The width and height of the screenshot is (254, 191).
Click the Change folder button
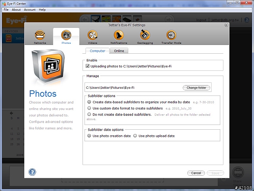coord(196,88)
